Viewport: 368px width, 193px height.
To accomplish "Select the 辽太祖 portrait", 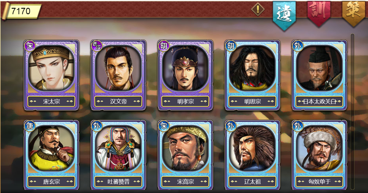I will click(252, 148).
